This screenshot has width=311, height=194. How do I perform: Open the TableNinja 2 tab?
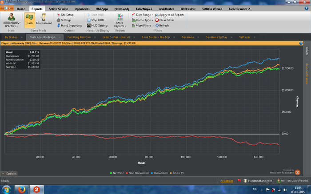point(144,9)
